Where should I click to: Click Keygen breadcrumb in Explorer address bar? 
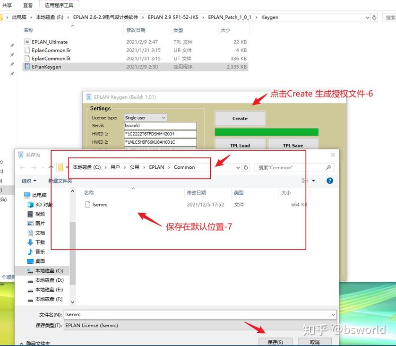270,17
